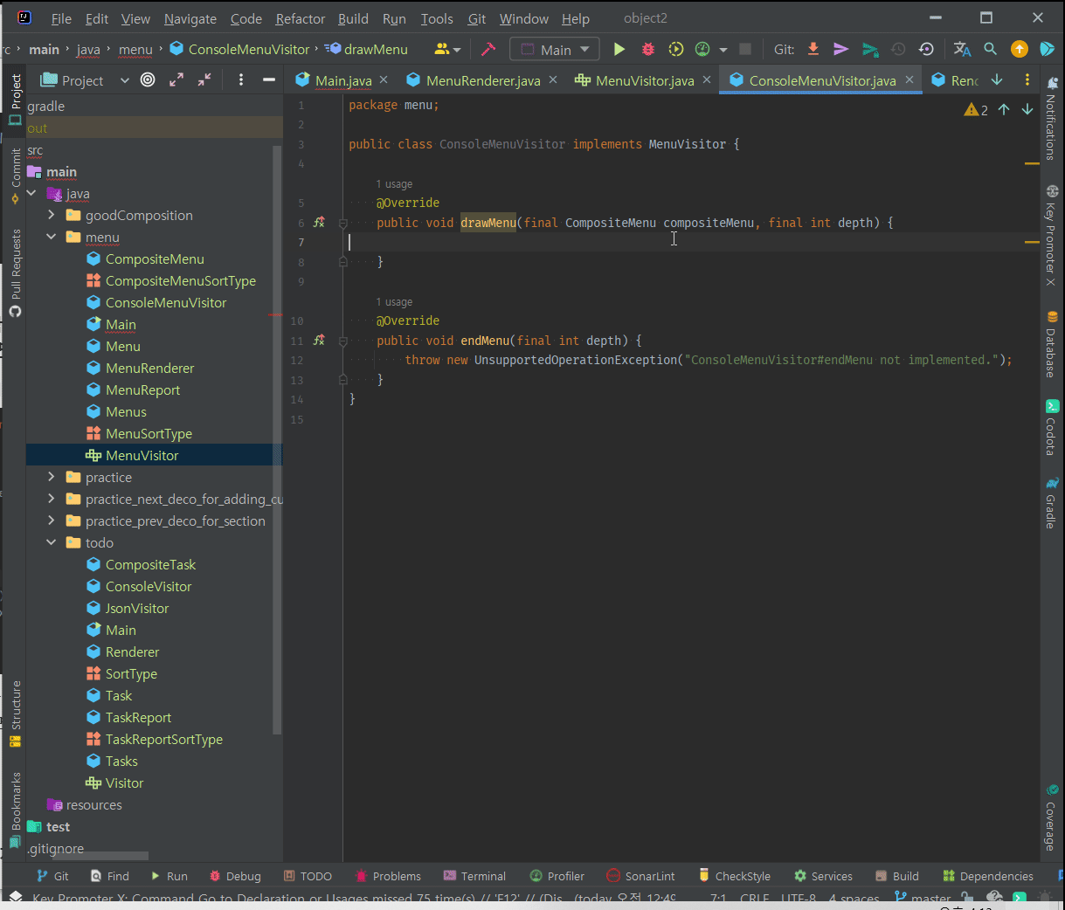This screenshot has width=1065, height=910.
Task: Click the Debug bug icon in toolbar
Action: (x=647, y=50)
